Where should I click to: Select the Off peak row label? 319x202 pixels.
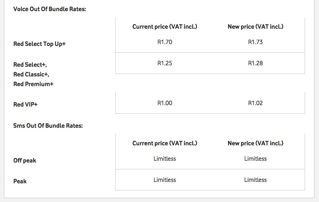click(25, 160)
